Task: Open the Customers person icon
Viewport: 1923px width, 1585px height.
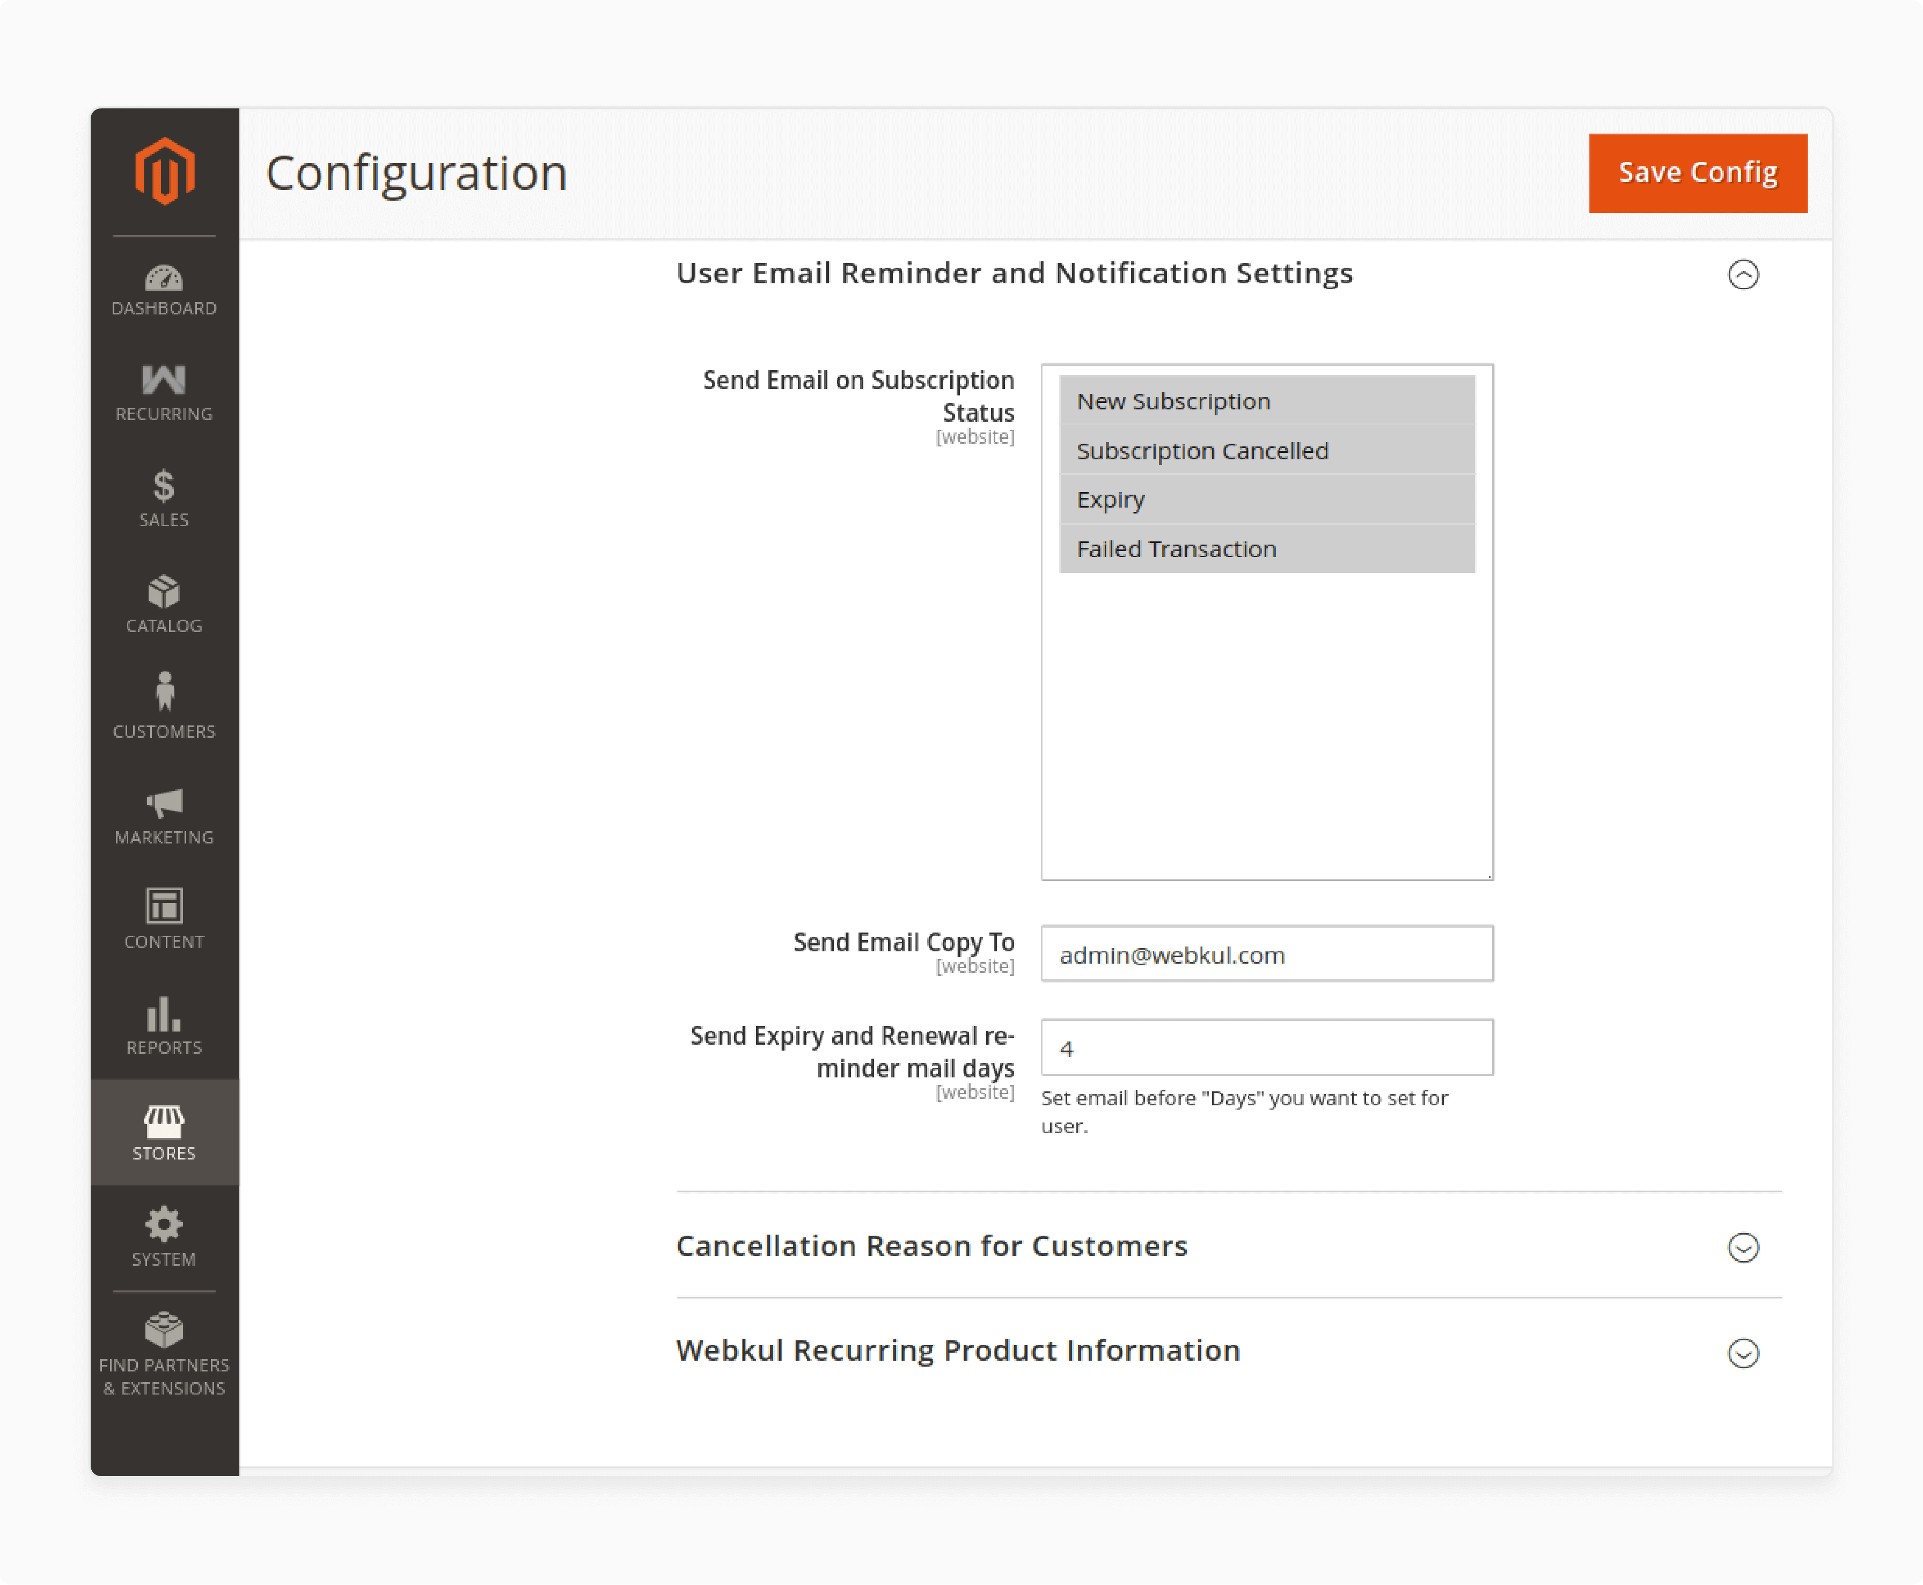Action: point(164,692)
